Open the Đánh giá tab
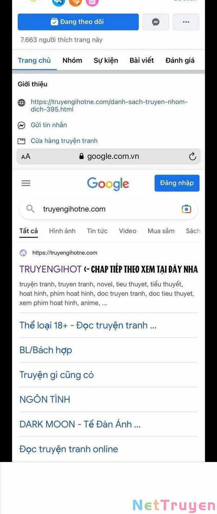 point(180,60)
